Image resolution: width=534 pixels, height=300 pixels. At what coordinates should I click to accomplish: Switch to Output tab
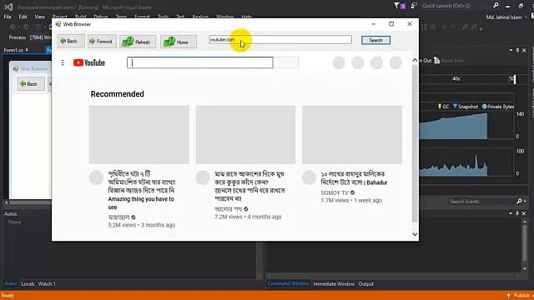[x=366, y=283]
